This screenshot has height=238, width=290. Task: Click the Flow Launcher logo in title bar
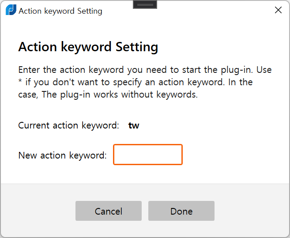(x=11, y=10)
